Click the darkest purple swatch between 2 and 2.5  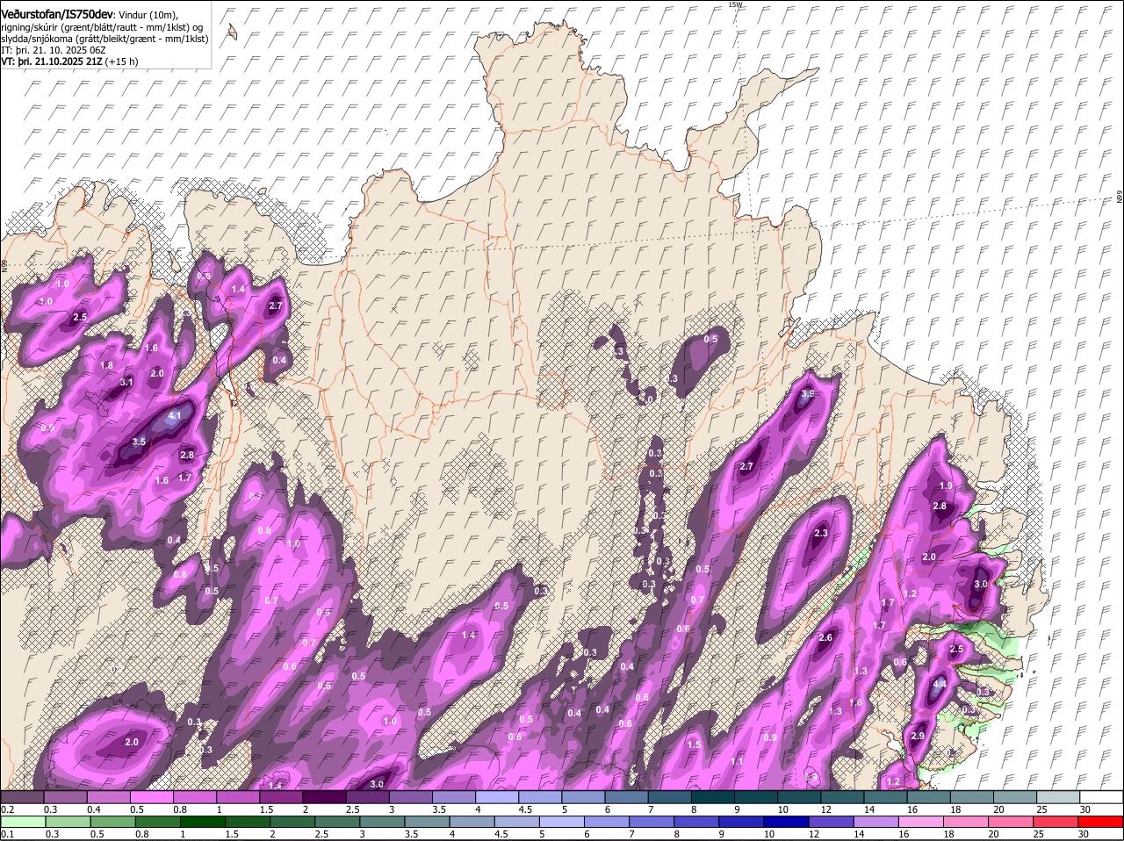(x=324, y=797)
